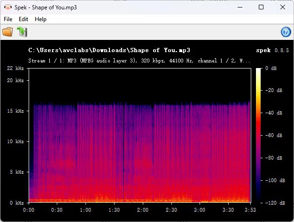The image size is (294, 222).
Task: Minimize the Spek window
Action: click(x=240, y=8)
